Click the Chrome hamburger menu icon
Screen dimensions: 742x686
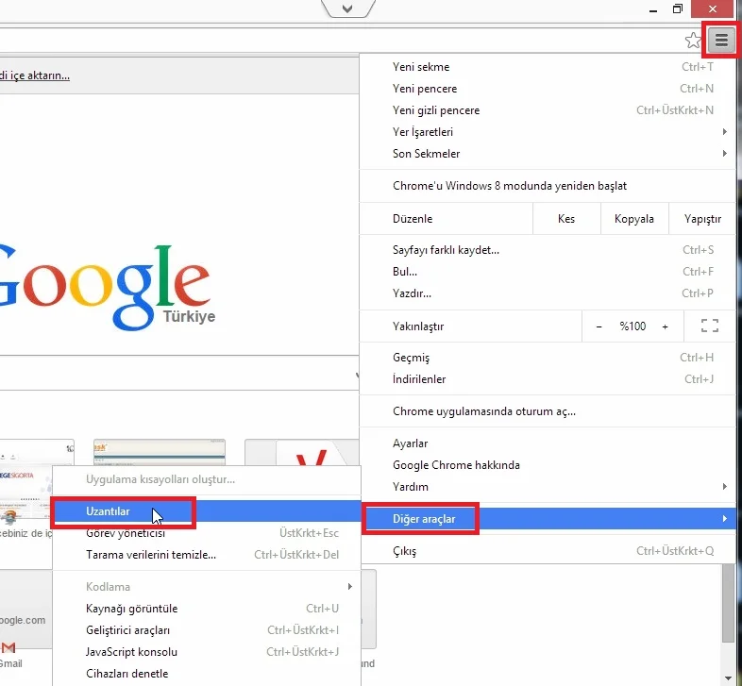coord(722,40)
